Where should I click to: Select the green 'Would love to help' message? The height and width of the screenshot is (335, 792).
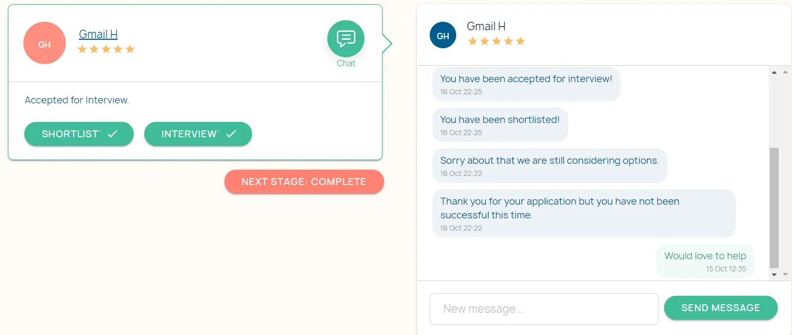click(x=705, y=261)
